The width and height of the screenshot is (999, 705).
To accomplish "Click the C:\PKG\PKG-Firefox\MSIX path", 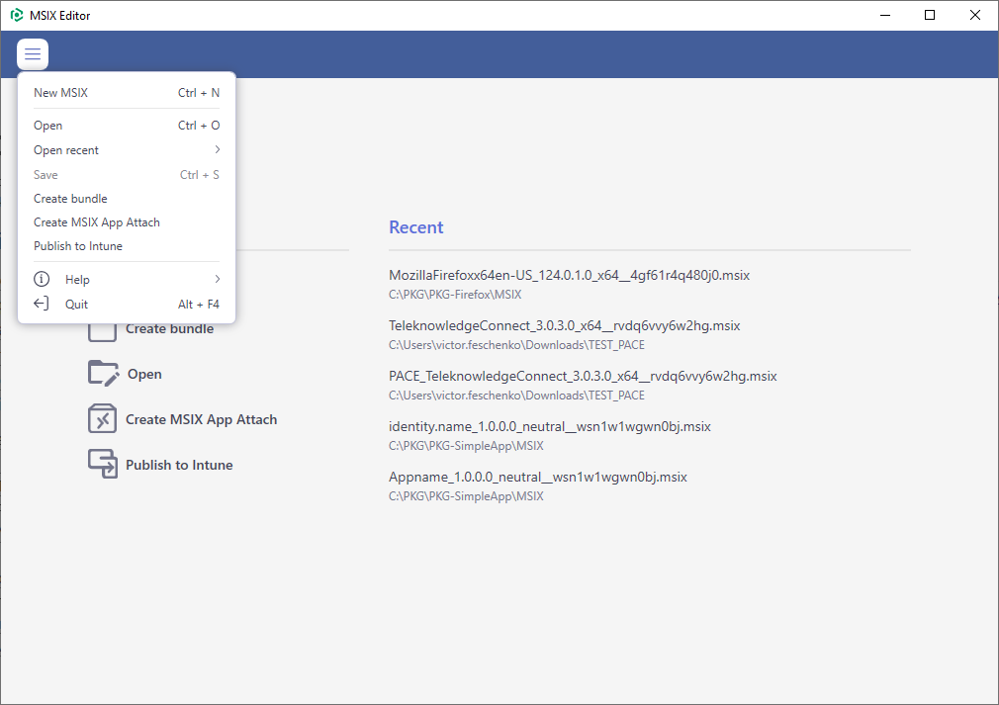I will pos(455,295).
